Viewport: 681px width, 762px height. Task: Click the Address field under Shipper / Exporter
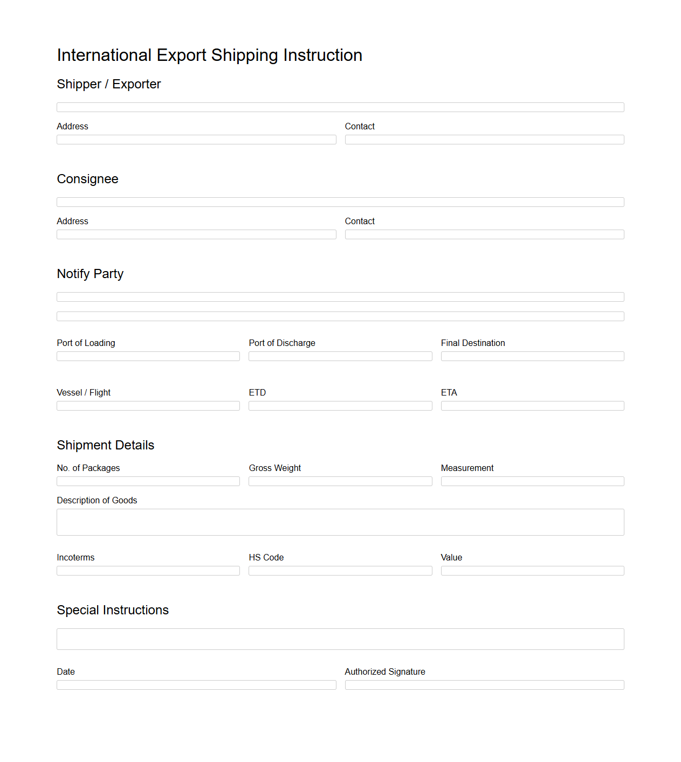click(x=196, y=139)
